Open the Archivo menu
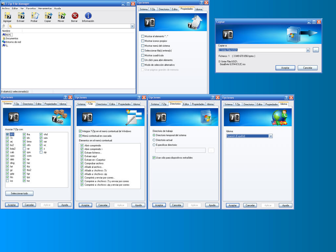The width and height of the screenshot is (336, 252). 6,8
